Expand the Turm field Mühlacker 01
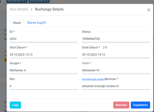This screenshot has height=112, width=154. [x=116, y=70]
